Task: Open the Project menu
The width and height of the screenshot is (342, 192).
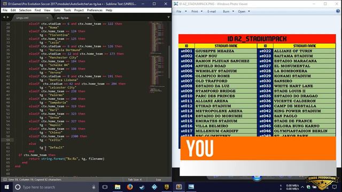Action: click(79, 10)
